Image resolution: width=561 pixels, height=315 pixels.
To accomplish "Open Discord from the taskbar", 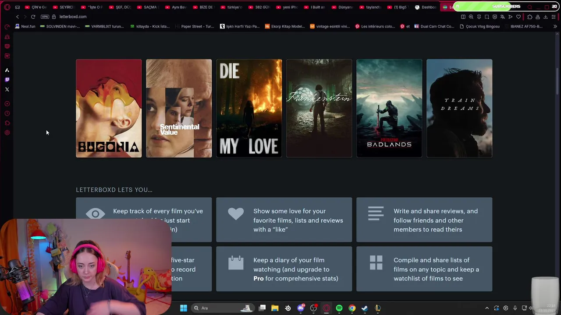I will point(301,308).
